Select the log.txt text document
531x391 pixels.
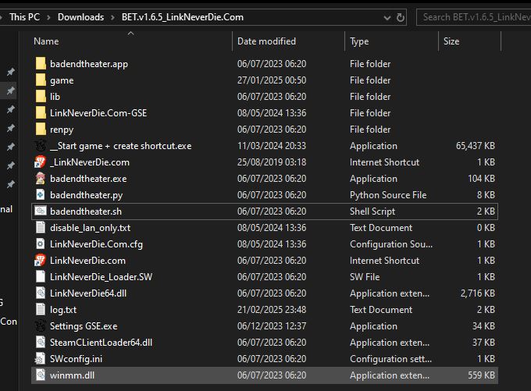[62, 310]
